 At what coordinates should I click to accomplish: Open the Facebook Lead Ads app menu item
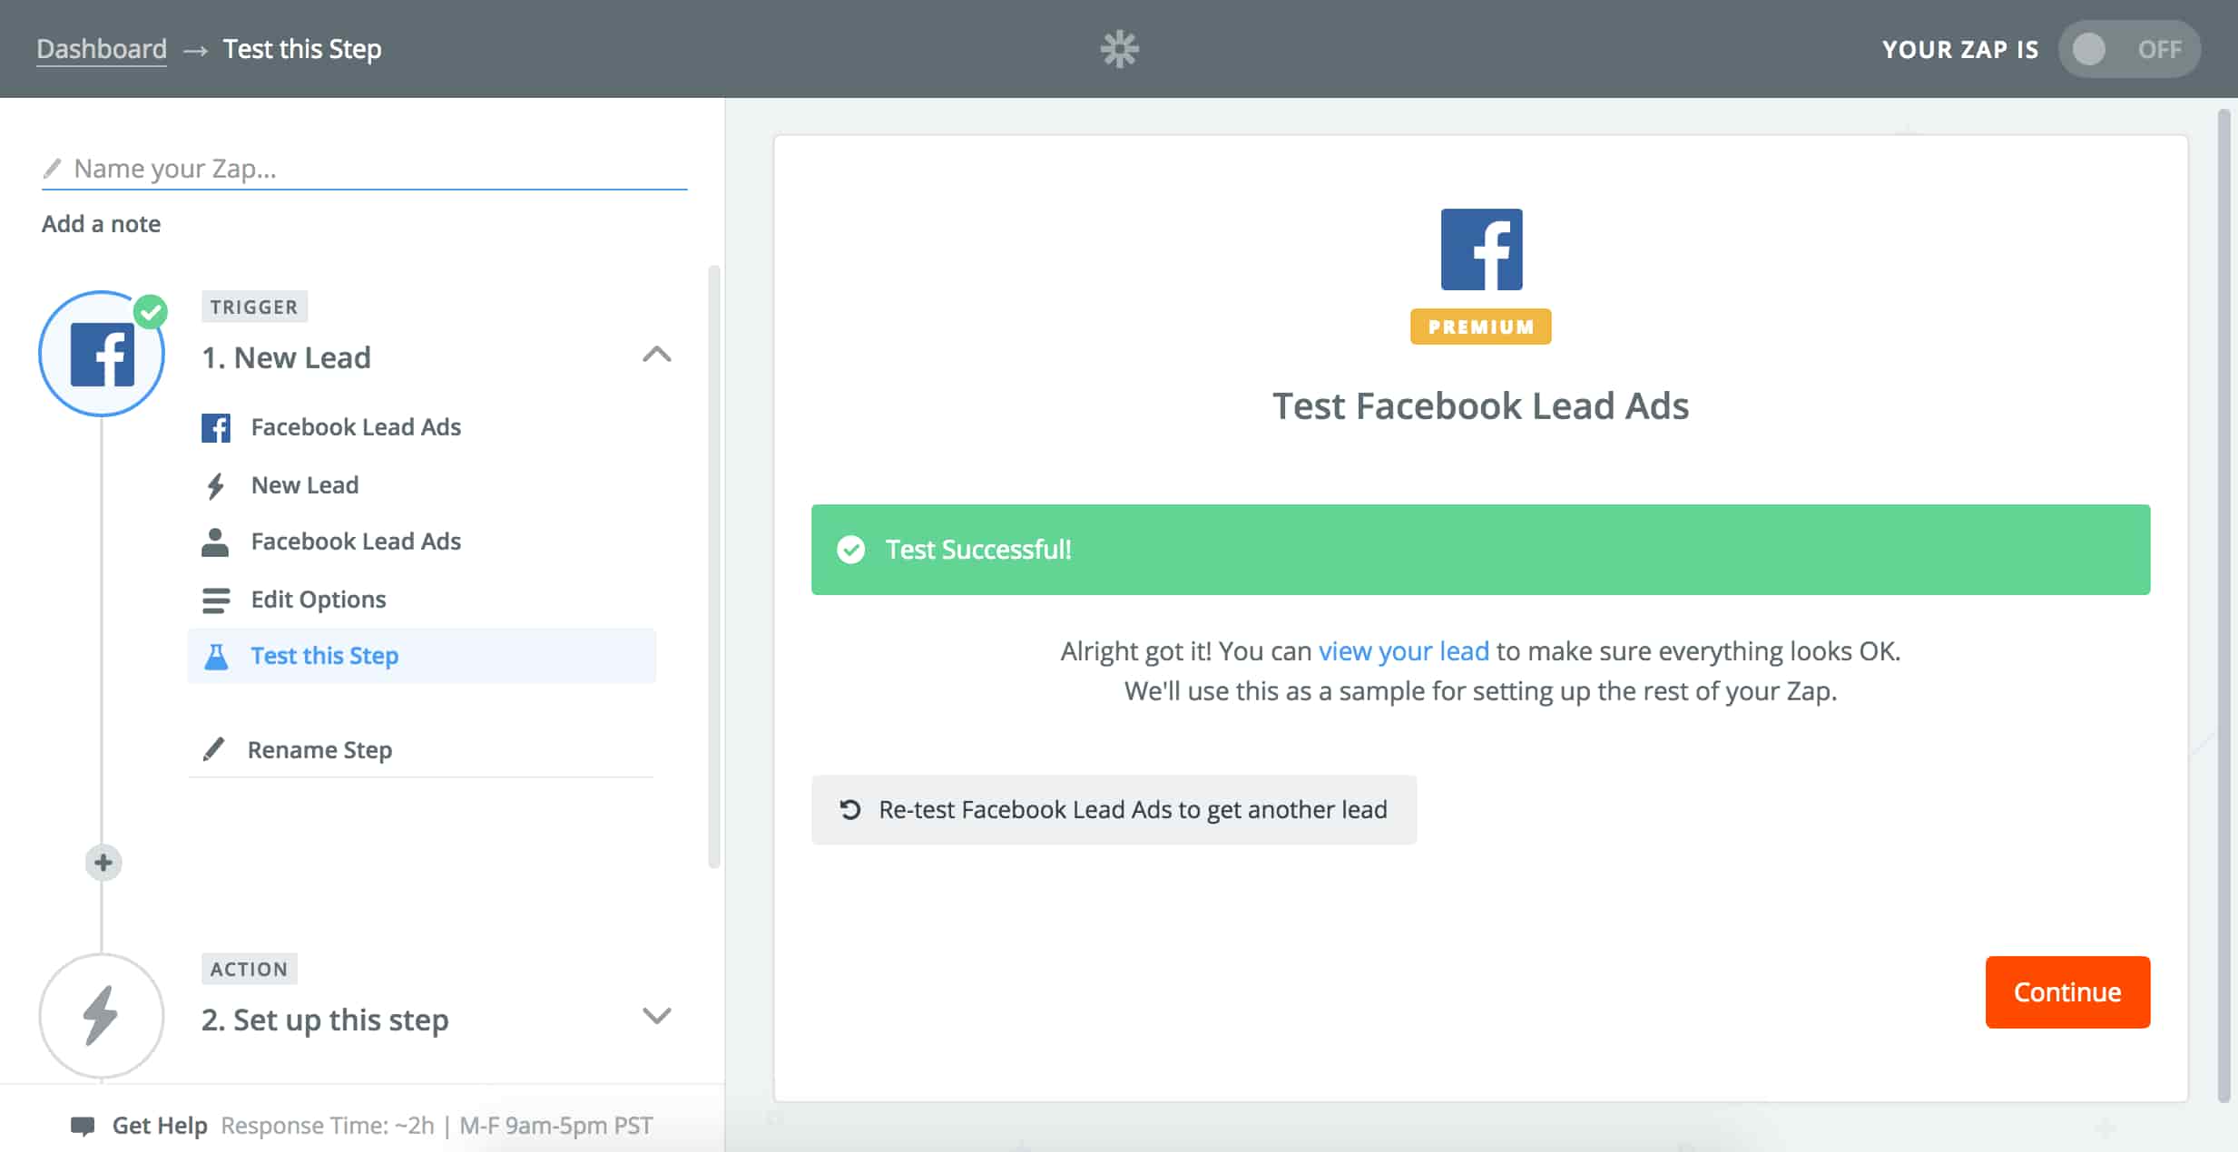(422, 427)
